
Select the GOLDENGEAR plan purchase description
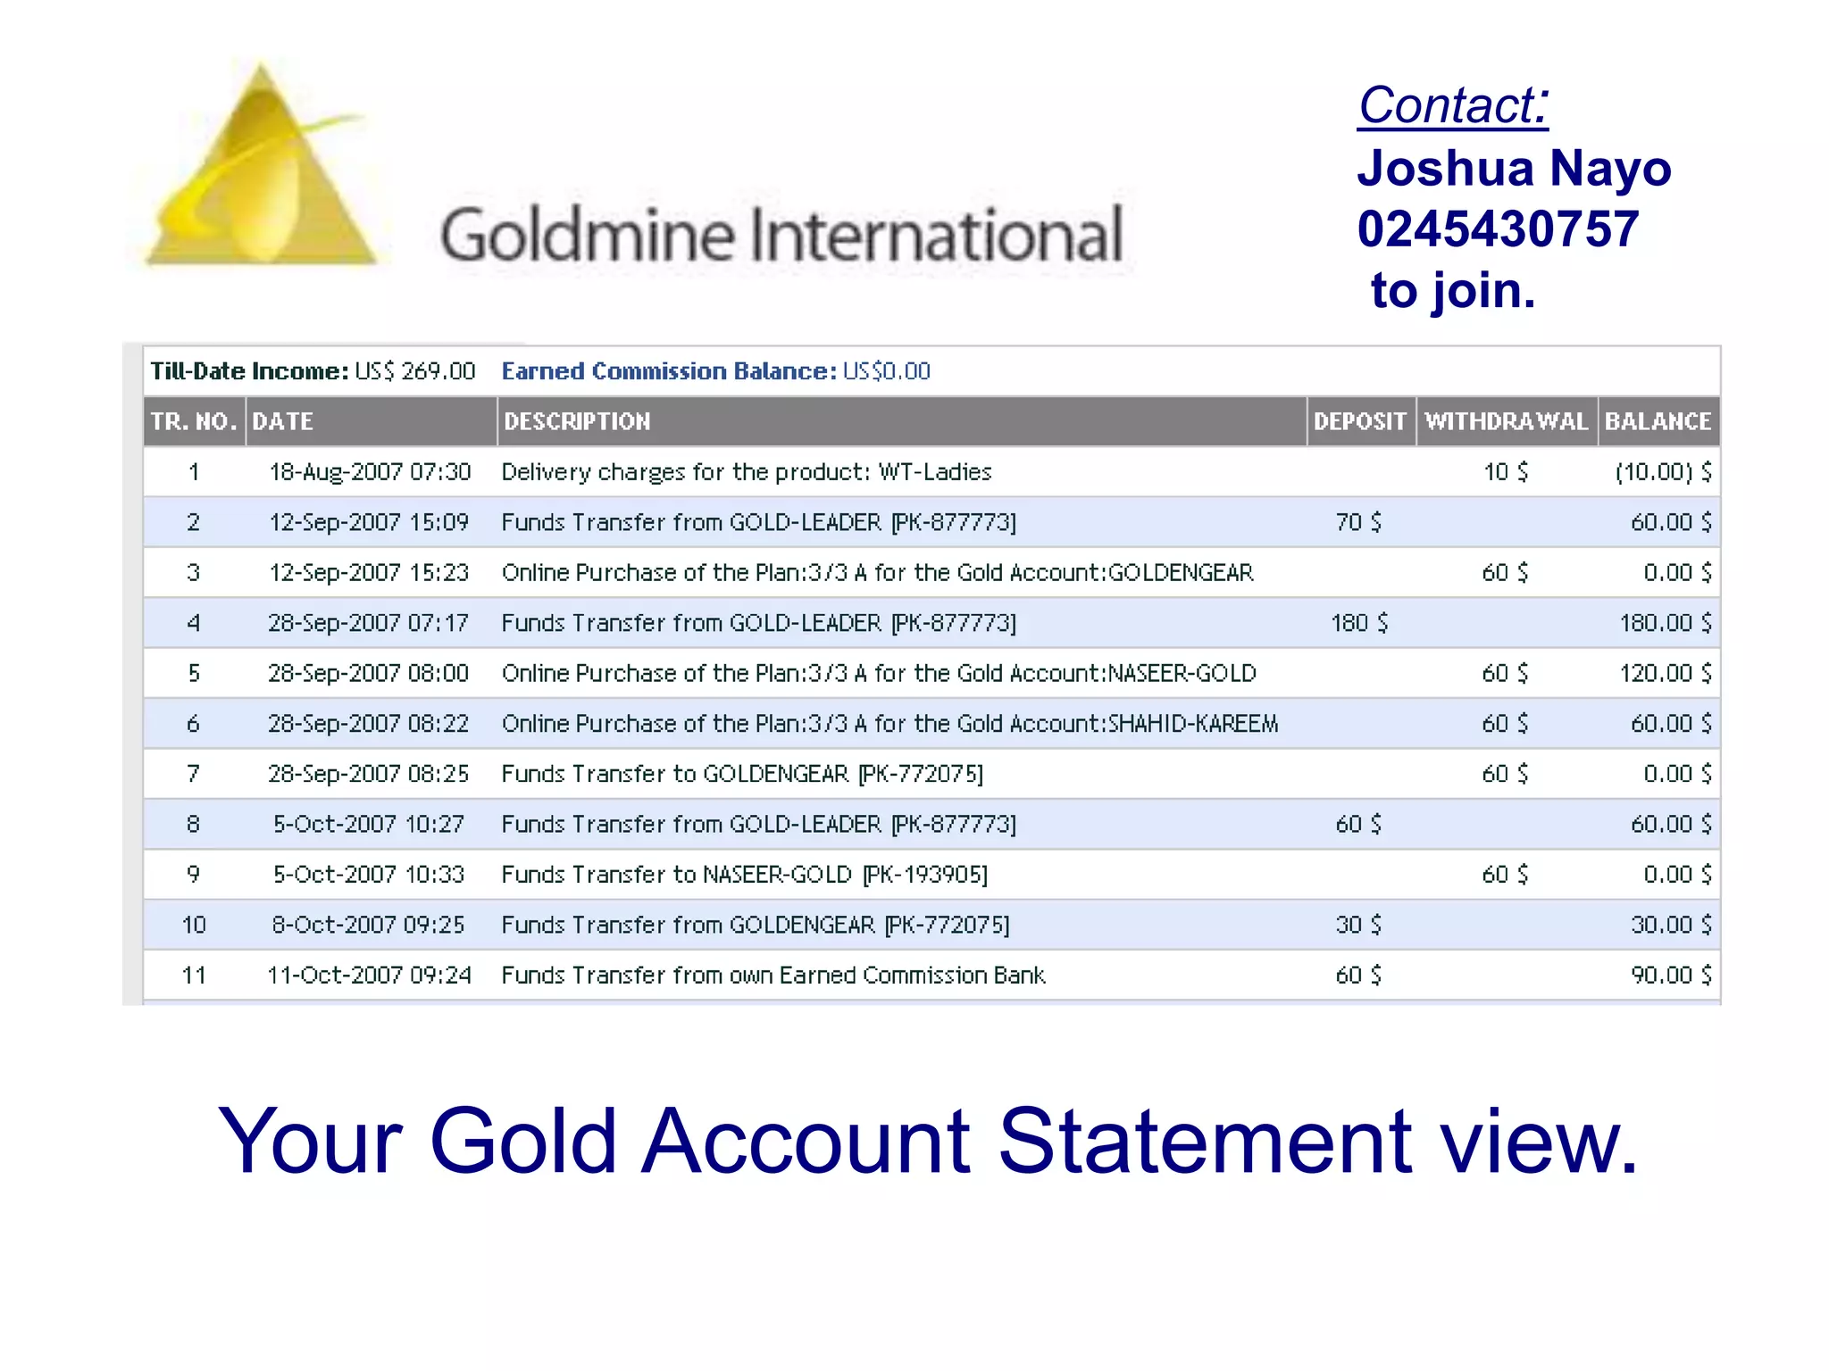(x=877, y=572)
